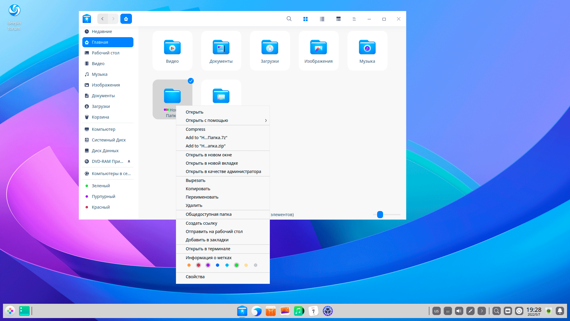Open the Музыка folder
This screenshot has height=321, width=570.
(x=367, y=51)
